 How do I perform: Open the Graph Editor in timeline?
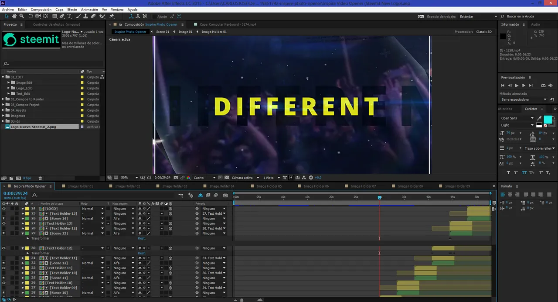pyautogui.click(x=225, y=195)
